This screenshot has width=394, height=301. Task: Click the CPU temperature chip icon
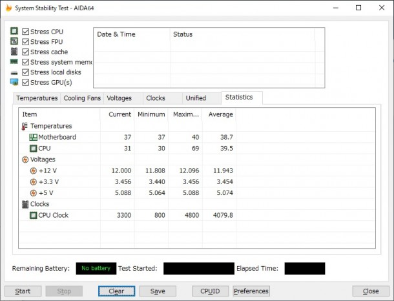33,148
